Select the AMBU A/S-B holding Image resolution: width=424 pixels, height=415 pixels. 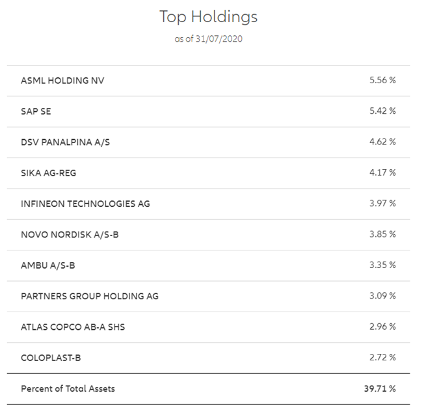[47, 265]
